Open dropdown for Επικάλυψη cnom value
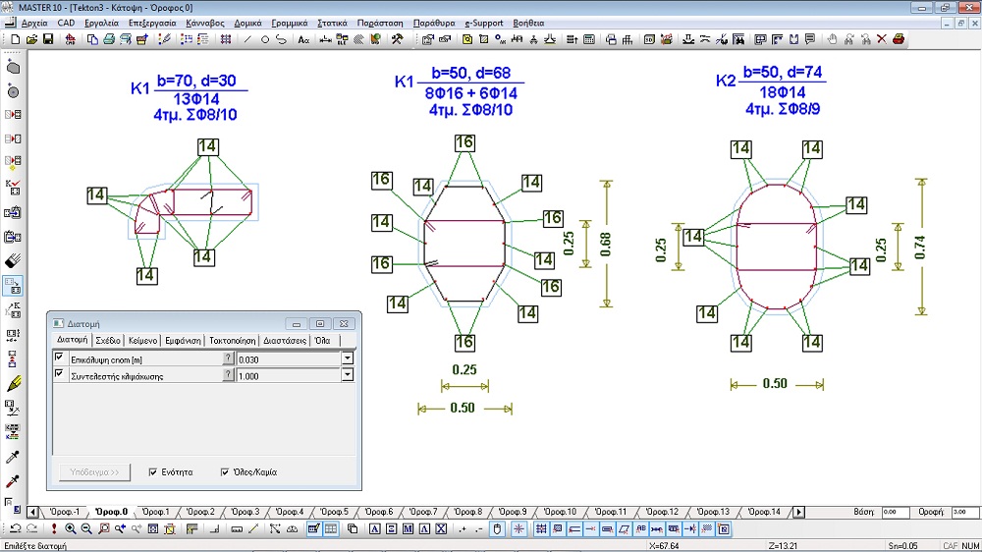The image size is (982, 552). pos(348,359)
